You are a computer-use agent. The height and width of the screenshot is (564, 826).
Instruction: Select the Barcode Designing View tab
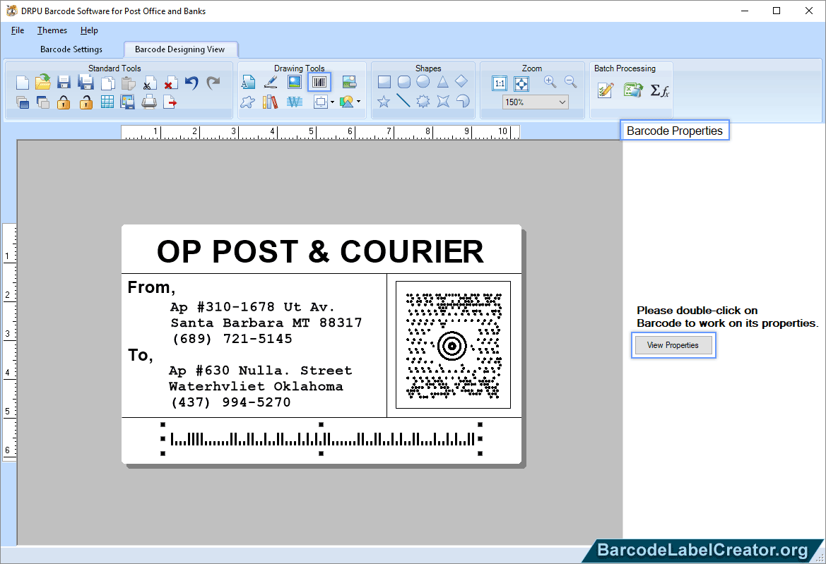coord(179,49)
